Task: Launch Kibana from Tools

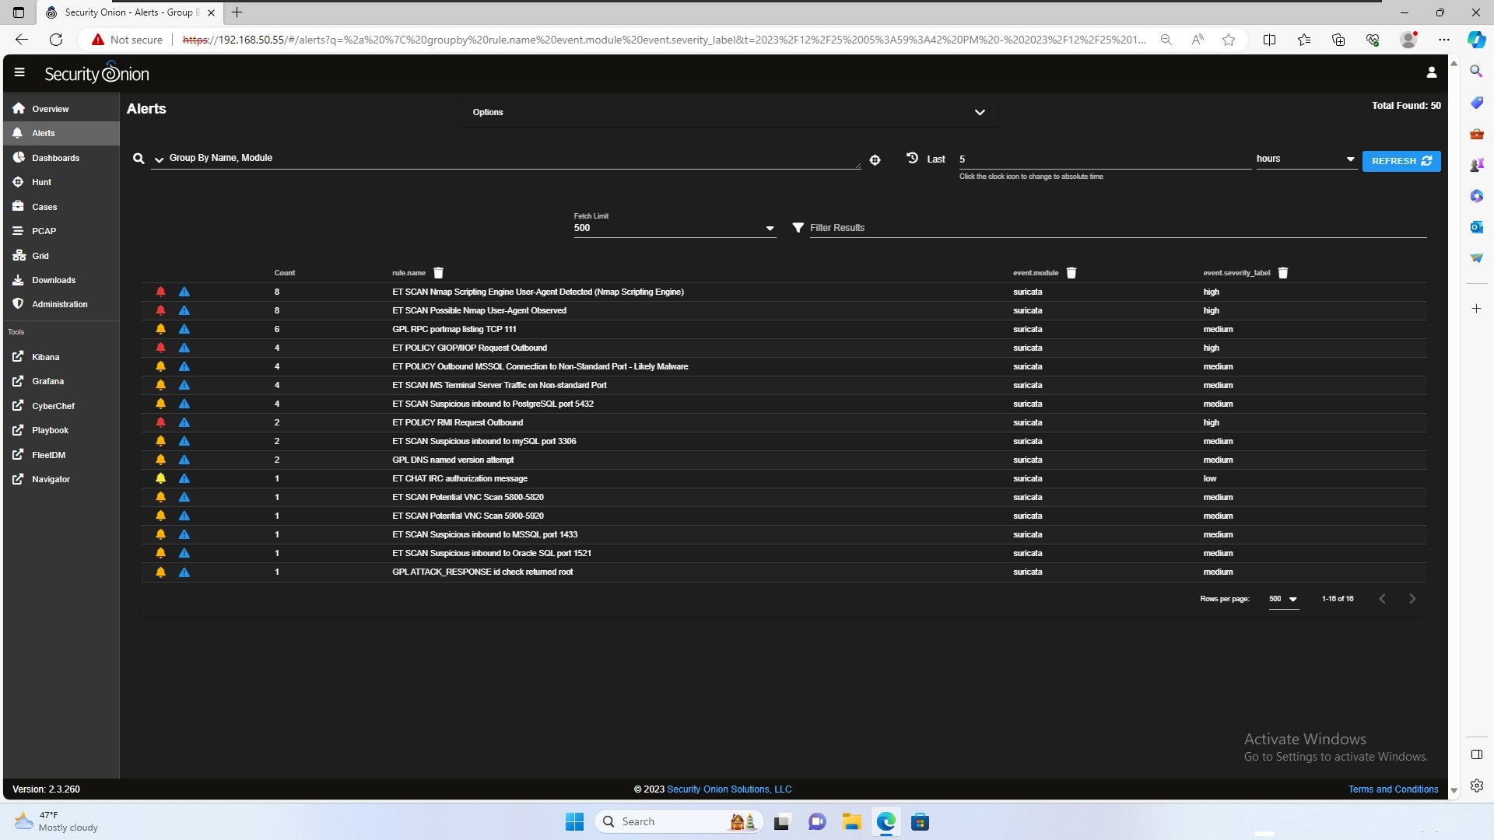Action: [x=61, y=357]
